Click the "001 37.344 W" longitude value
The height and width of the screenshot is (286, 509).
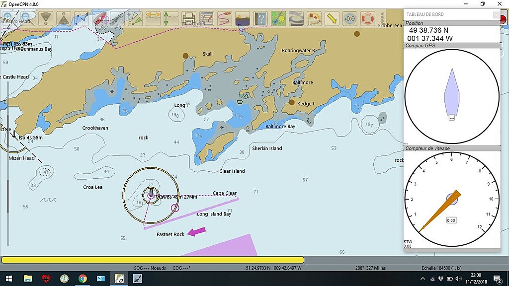pos(430,38)
